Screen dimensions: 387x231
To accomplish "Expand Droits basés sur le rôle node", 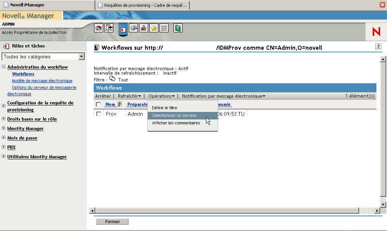I will coord(3,119).
